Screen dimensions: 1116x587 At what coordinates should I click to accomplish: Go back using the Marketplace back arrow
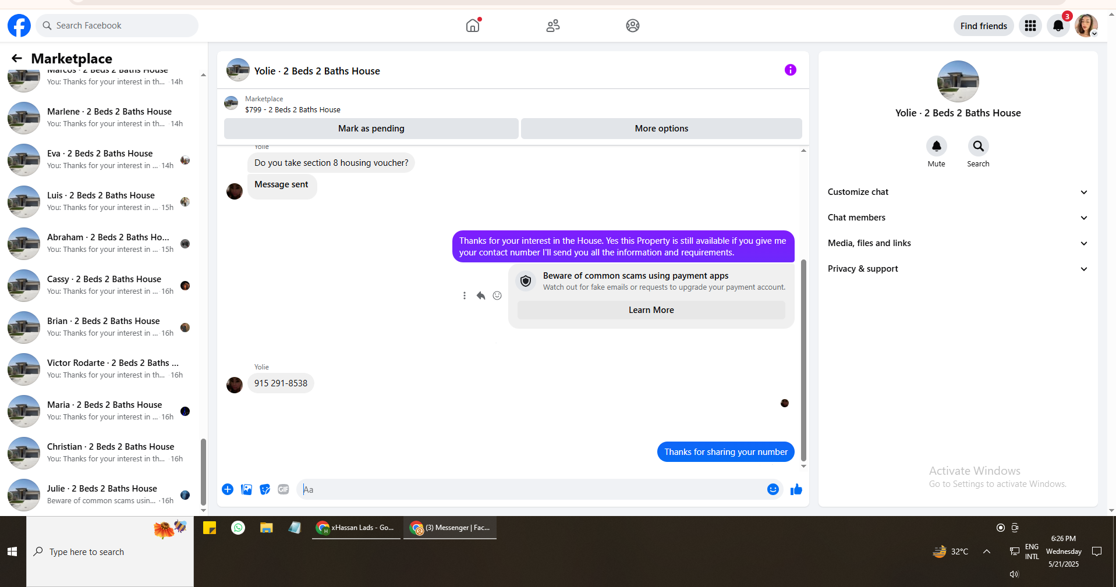click(17, 58)
